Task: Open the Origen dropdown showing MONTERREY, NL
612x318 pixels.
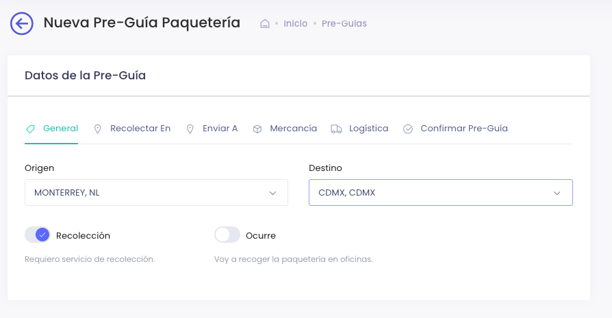Action: click(156, 193)
